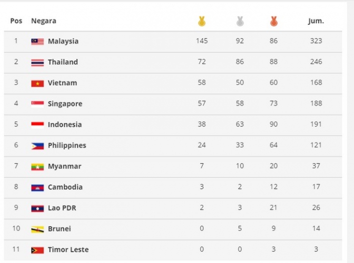The image size is (354, 263).
Task: Click the Myanmar flag icon
Action: (37, 166)
